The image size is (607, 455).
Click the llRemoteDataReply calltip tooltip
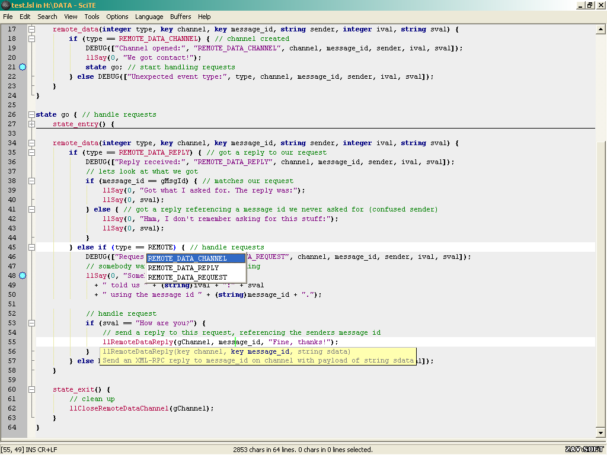click(x=258, y=356)
